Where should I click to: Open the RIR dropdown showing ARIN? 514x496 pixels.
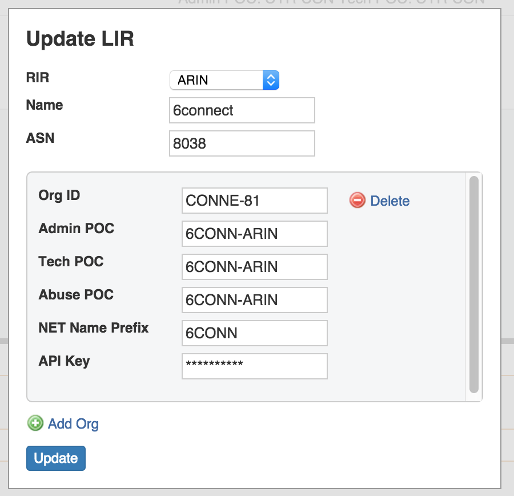pyautogui.click(x=224, y=80)
